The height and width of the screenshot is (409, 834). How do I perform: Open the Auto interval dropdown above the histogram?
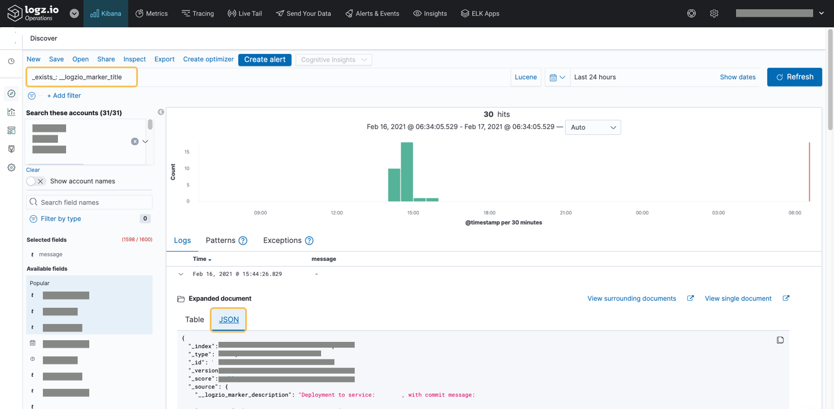(592, 127)
